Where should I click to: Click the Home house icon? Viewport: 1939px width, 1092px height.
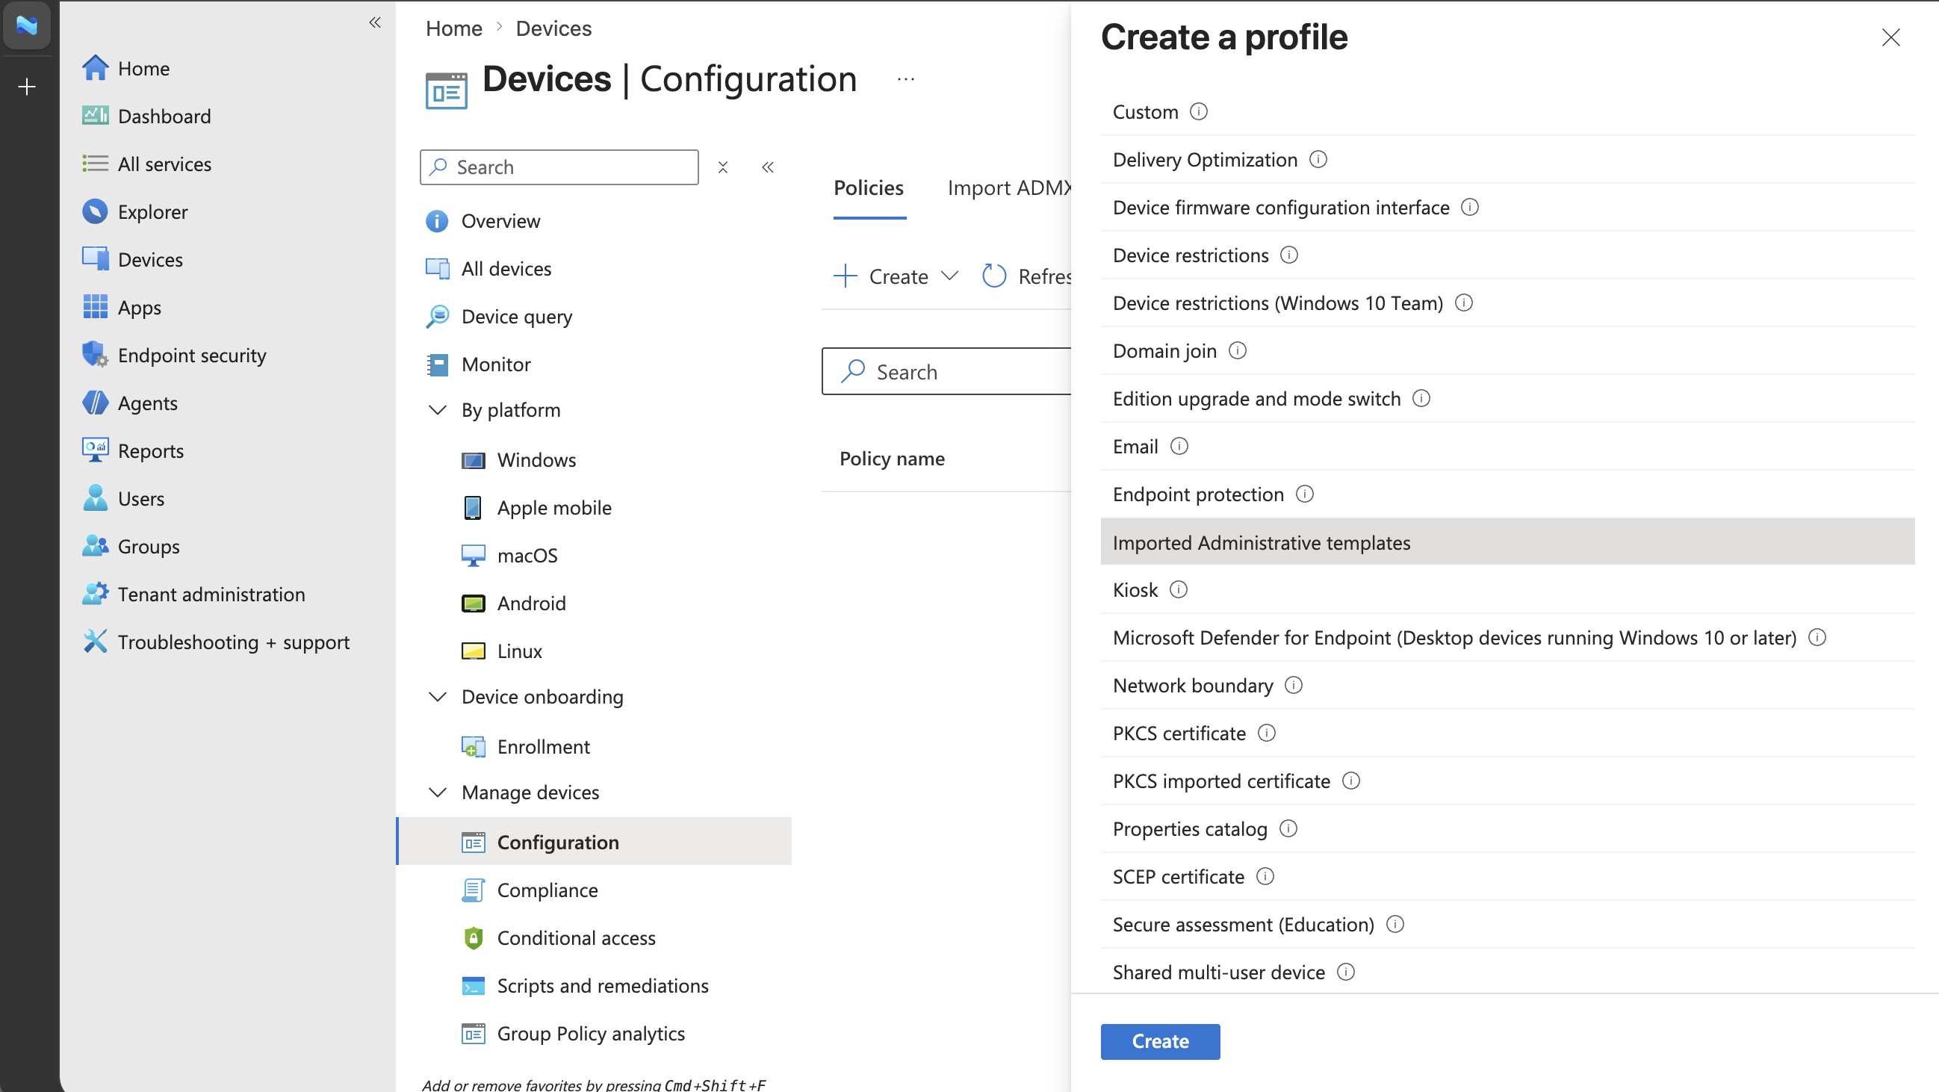95,68
